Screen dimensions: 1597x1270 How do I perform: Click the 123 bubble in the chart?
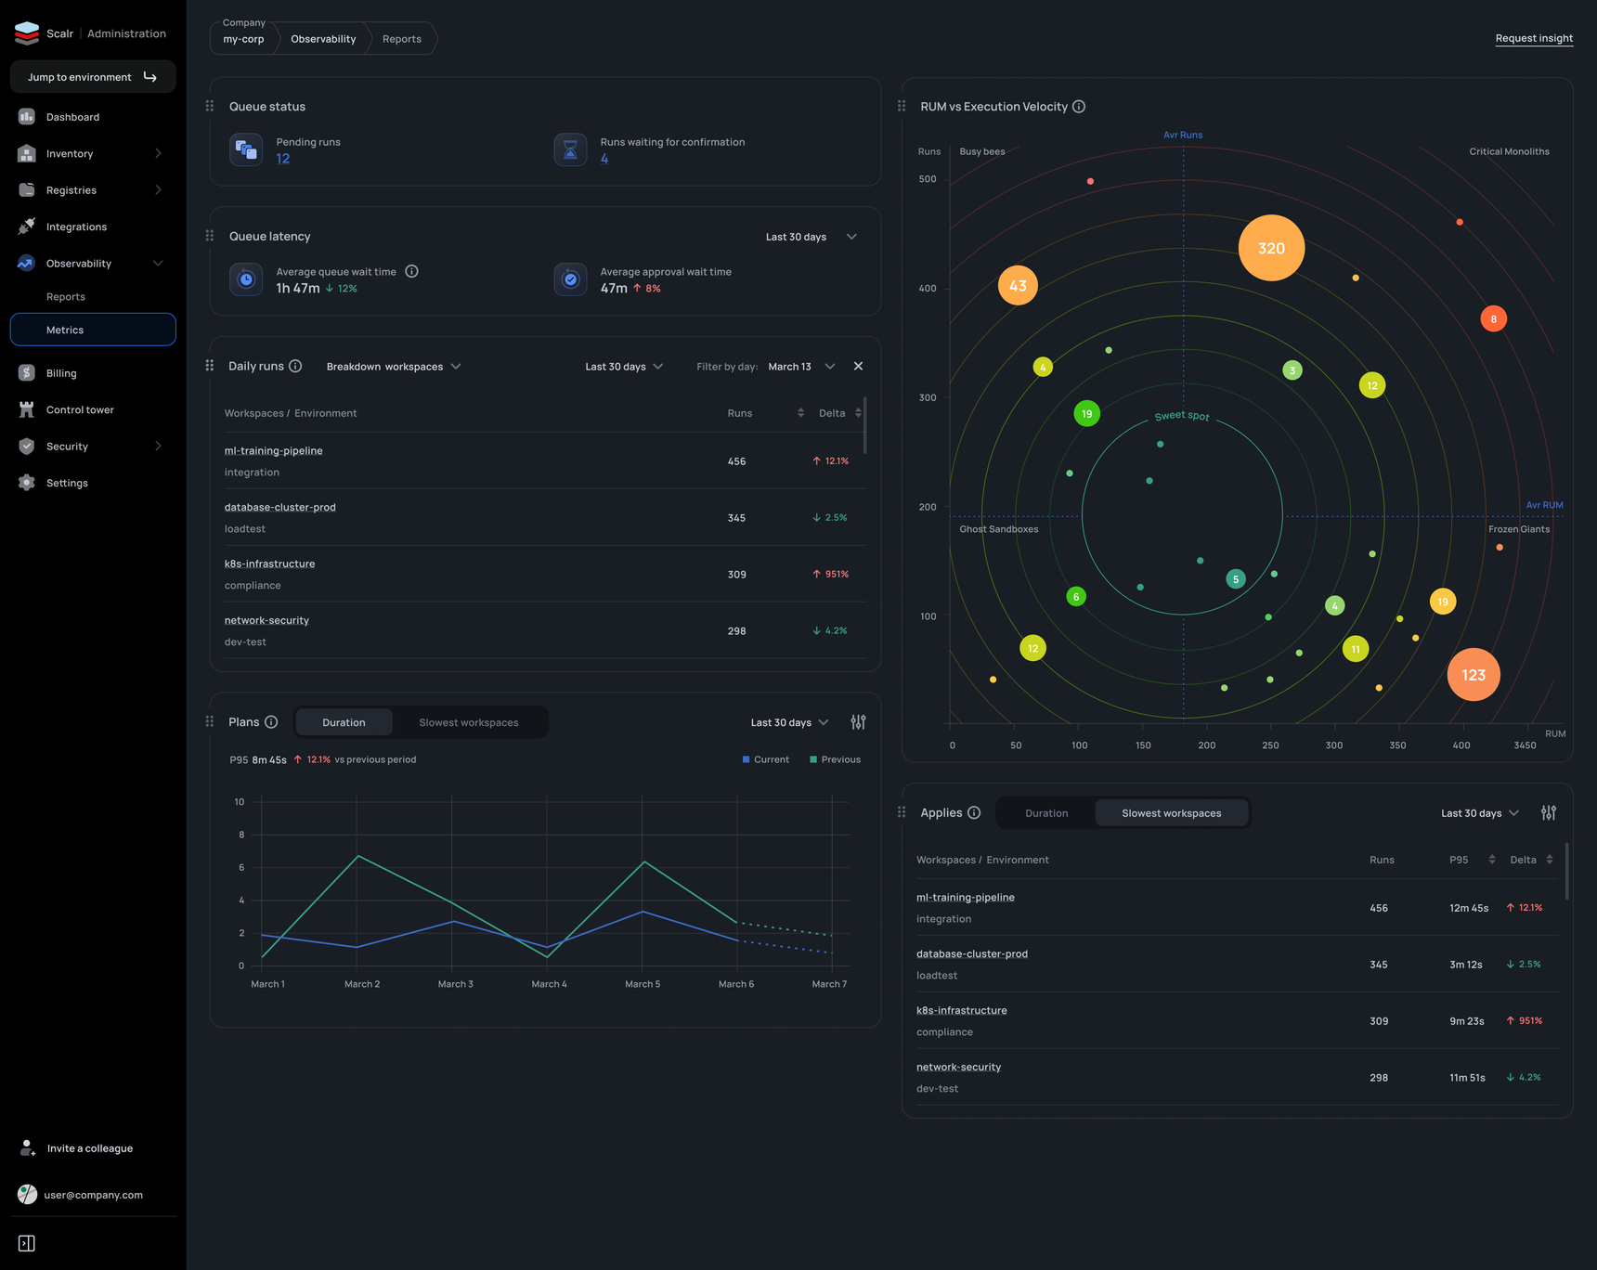click(1474, 675)
